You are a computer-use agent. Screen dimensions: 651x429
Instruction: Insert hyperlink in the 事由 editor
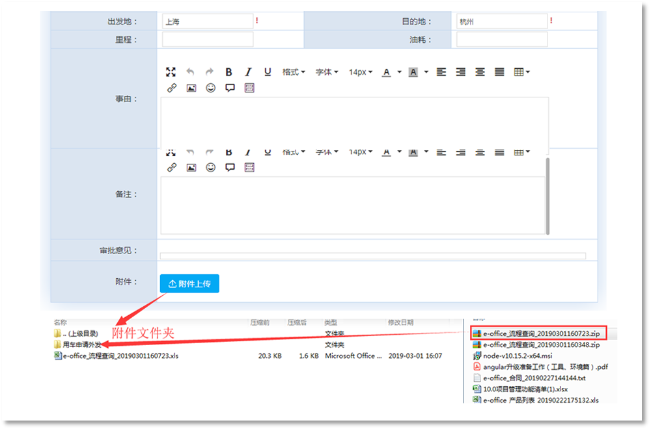(x=171, y=88)
